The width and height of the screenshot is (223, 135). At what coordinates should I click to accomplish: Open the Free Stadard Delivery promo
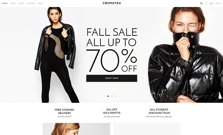(x=65, y=113)
